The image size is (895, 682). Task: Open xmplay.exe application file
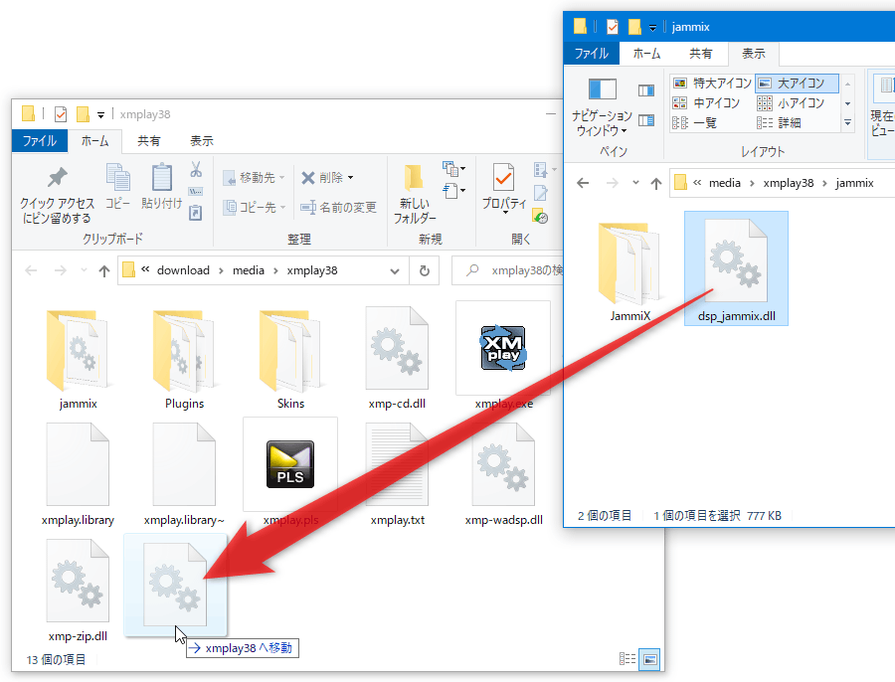click(x=503, y=356)
